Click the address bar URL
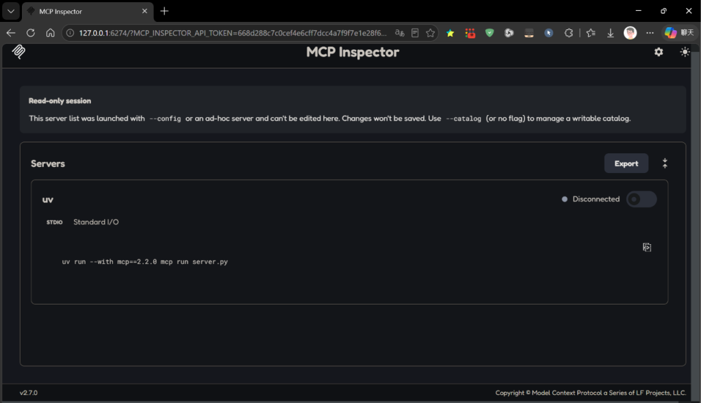 [x=233, y=33]
